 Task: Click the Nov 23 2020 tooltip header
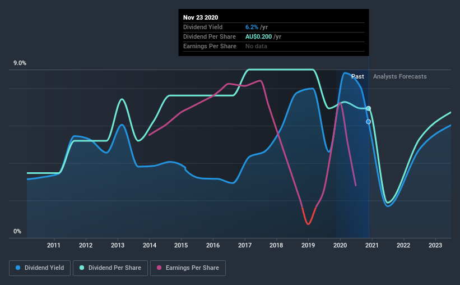click(201, 17)
